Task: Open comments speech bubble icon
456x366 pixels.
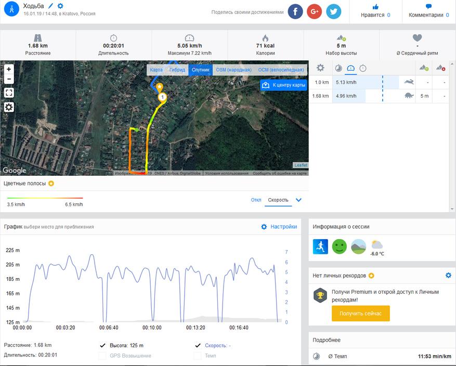Action: click(x=428, y=6)
